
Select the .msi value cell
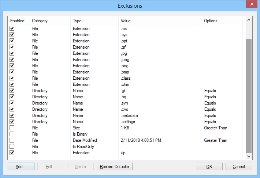(x=124, y=29)
